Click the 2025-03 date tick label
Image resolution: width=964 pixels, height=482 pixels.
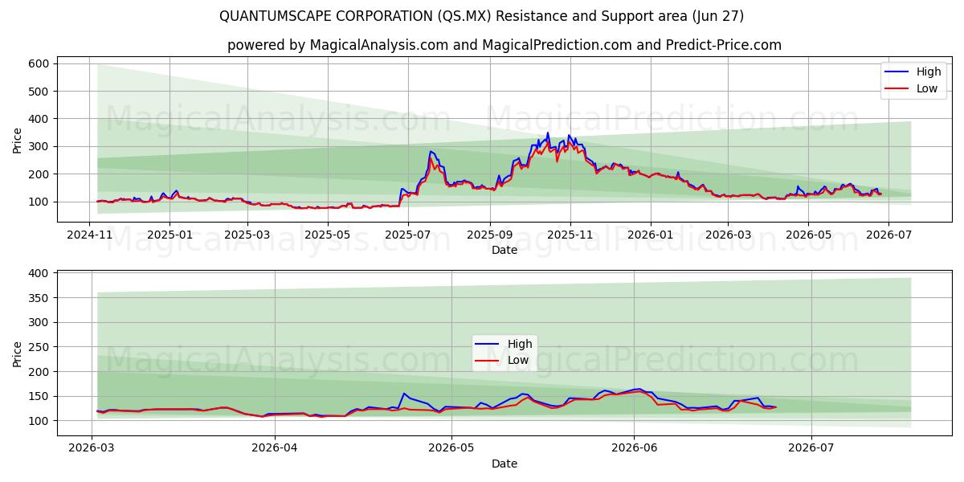247,235
